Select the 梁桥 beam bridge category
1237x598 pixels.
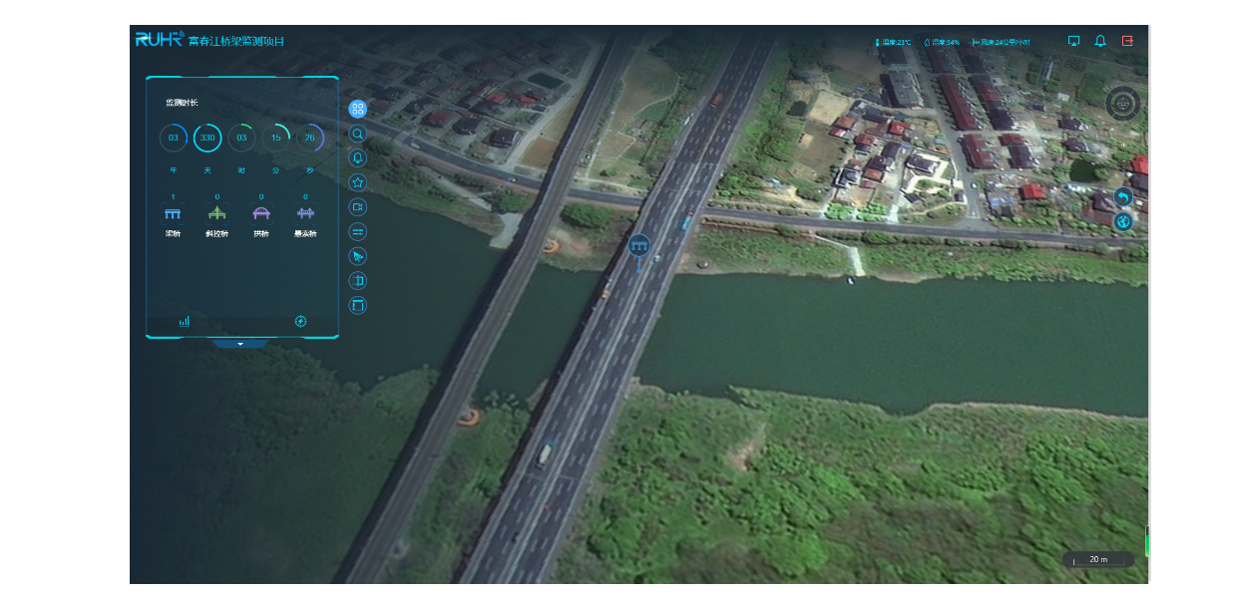[173, 215]
